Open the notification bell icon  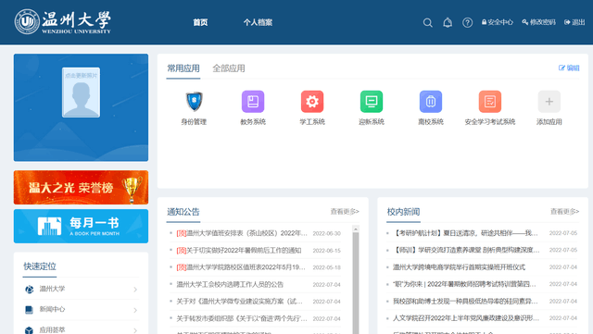pos(448,23)
